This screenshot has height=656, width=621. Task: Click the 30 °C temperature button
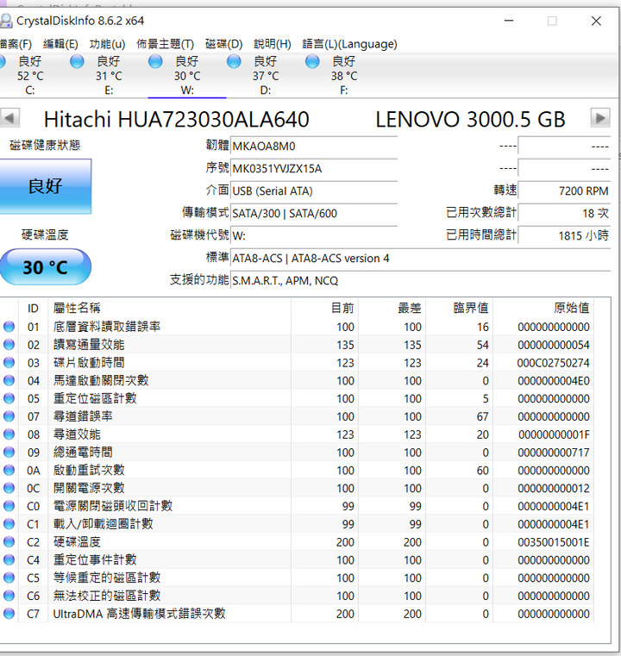click(45, 267)
